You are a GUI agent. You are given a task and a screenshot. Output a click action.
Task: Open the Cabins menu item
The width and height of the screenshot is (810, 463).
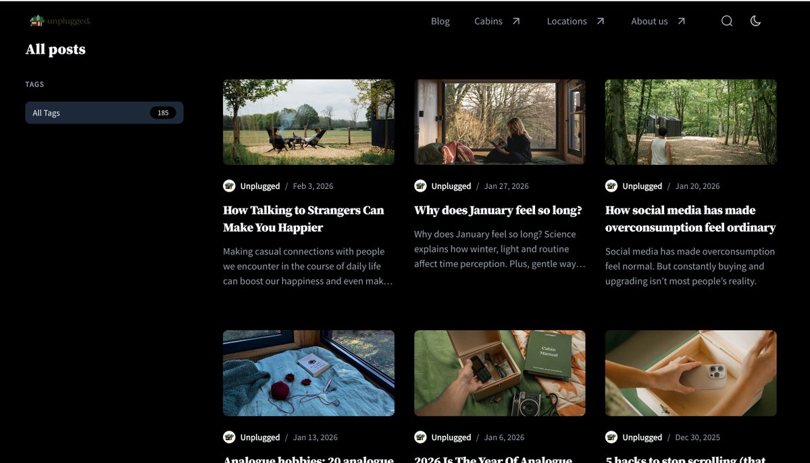(x=488, y=21)
